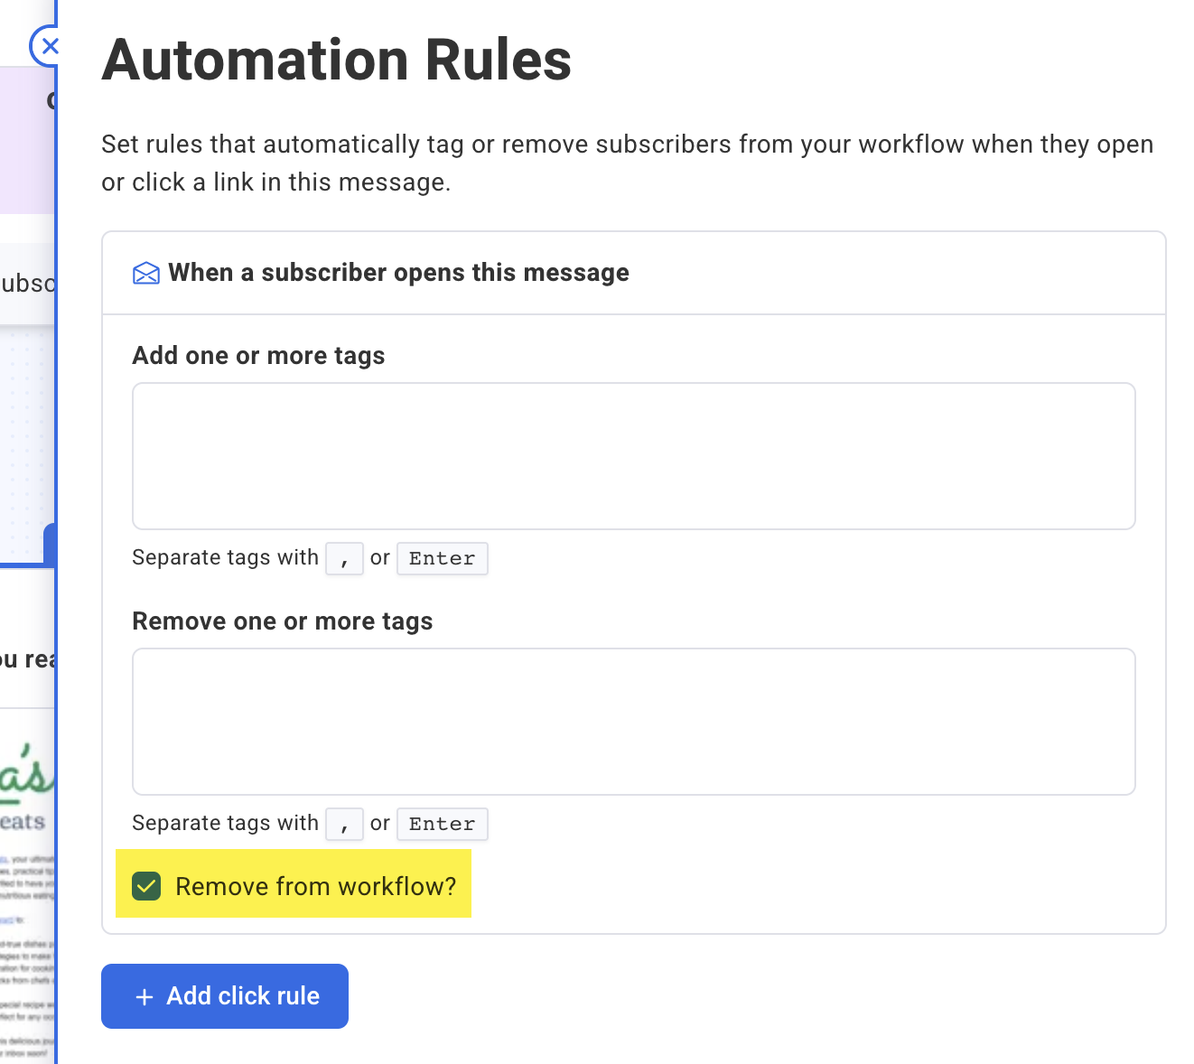Screen dimensions: 1194x1064
Task: Click the When a subscriber opens this message header
Action: point(397,272)
